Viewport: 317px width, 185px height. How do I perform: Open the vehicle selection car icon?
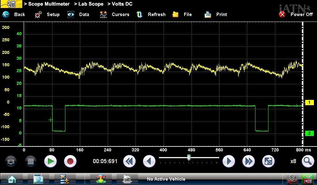[100, 179]
